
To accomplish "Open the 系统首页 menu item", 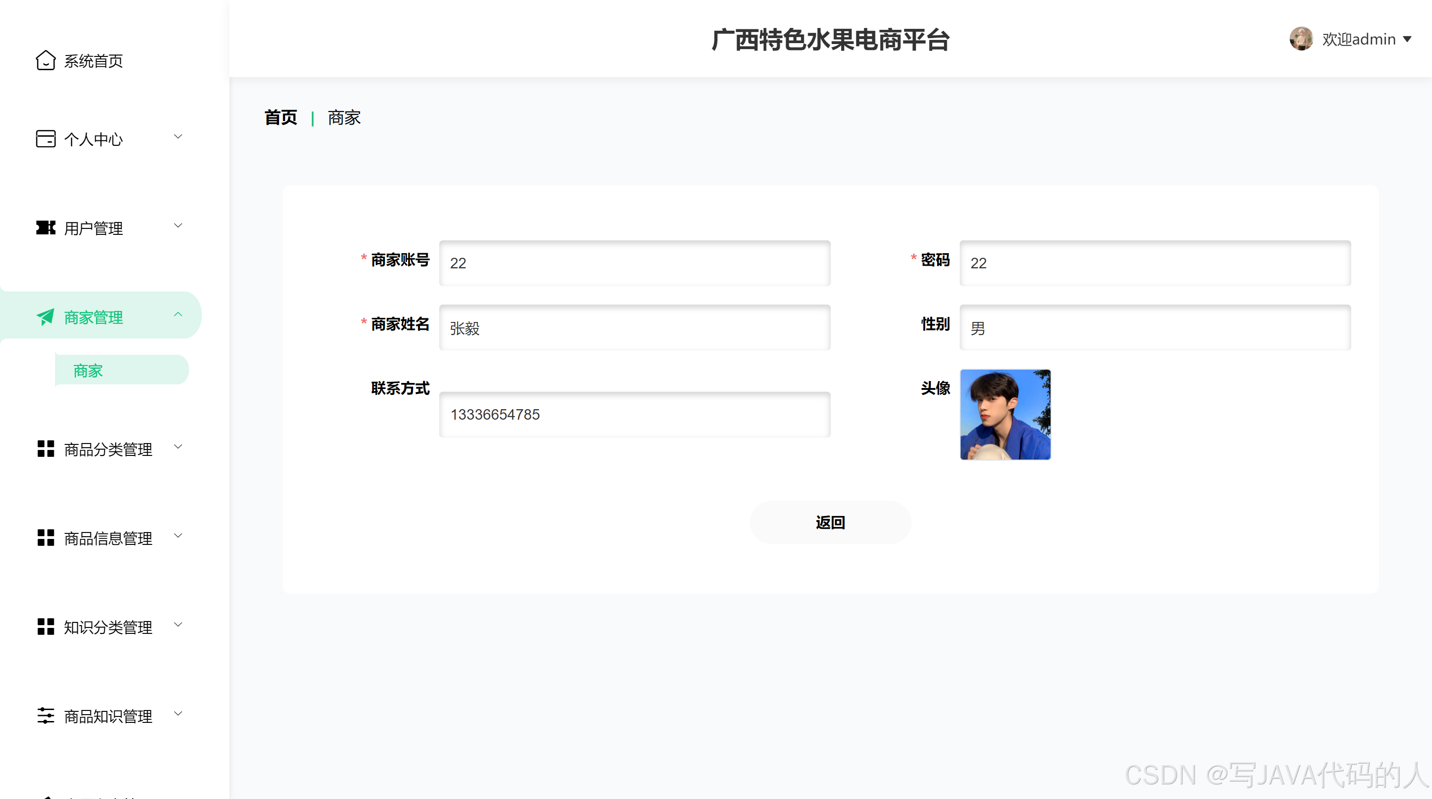I will (93, 61).
